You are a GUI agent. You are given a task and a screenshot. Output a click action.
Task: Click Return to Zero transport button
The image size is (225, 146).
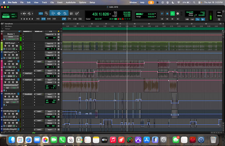(x=162, y=19)
